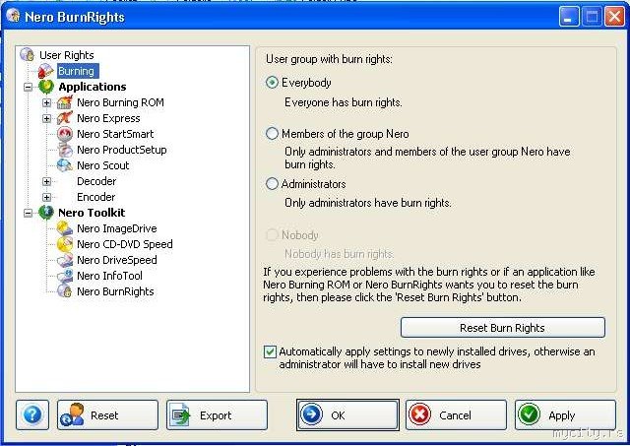Select the Administrators radio option
This screenshot has height=446, width=630.
(272, 184)
